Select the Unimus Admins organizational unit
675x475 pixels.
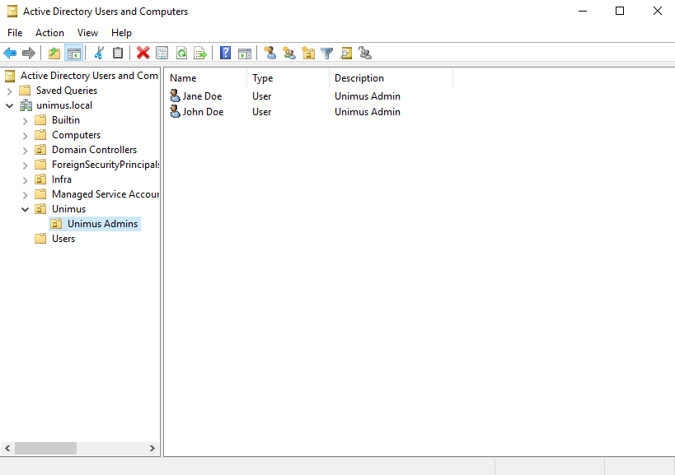(x=103, y=223)
